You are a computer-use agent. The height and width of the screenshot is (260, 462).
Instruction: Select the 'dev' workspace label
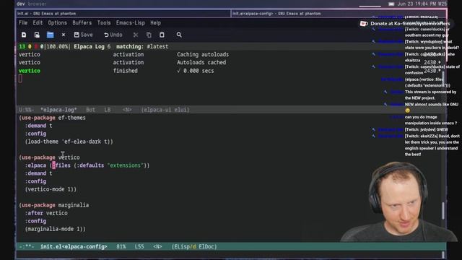pos(21,4)
